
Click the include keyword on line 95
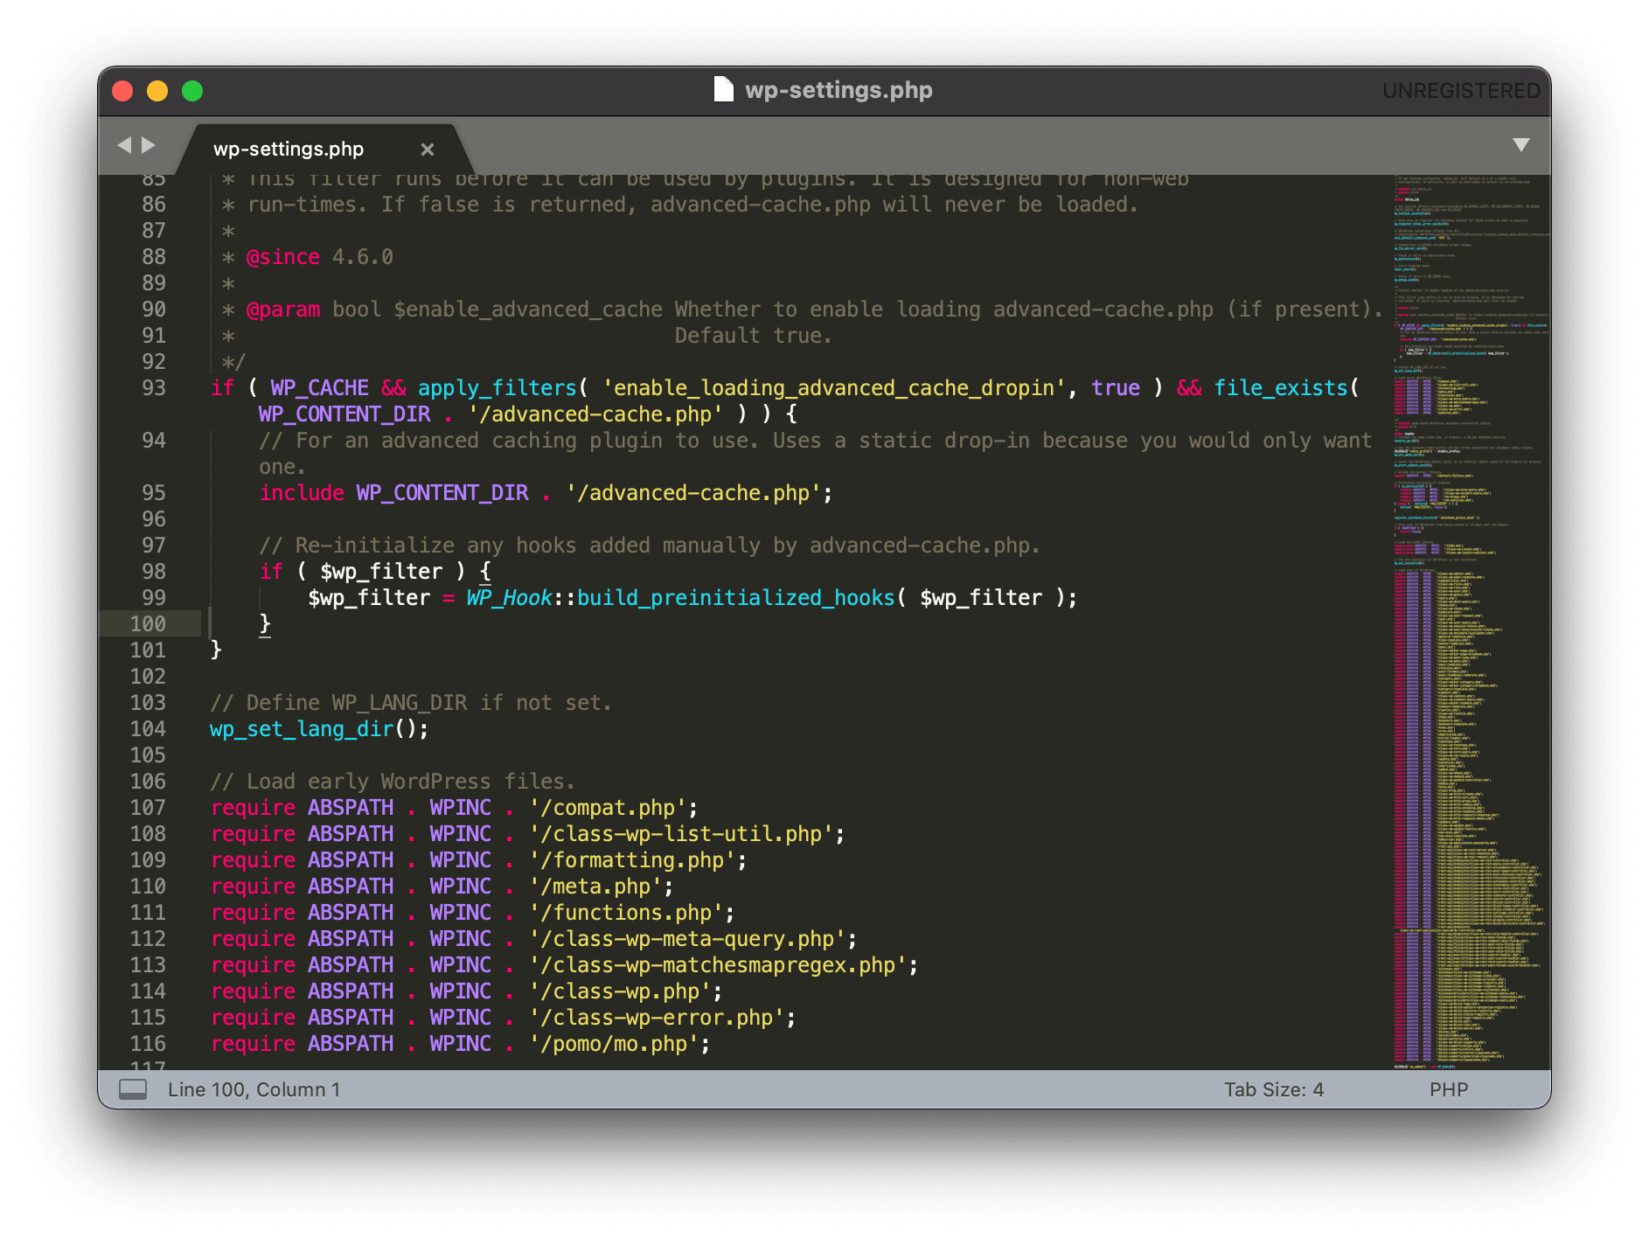pyautogui.click(x=302, y=493)
